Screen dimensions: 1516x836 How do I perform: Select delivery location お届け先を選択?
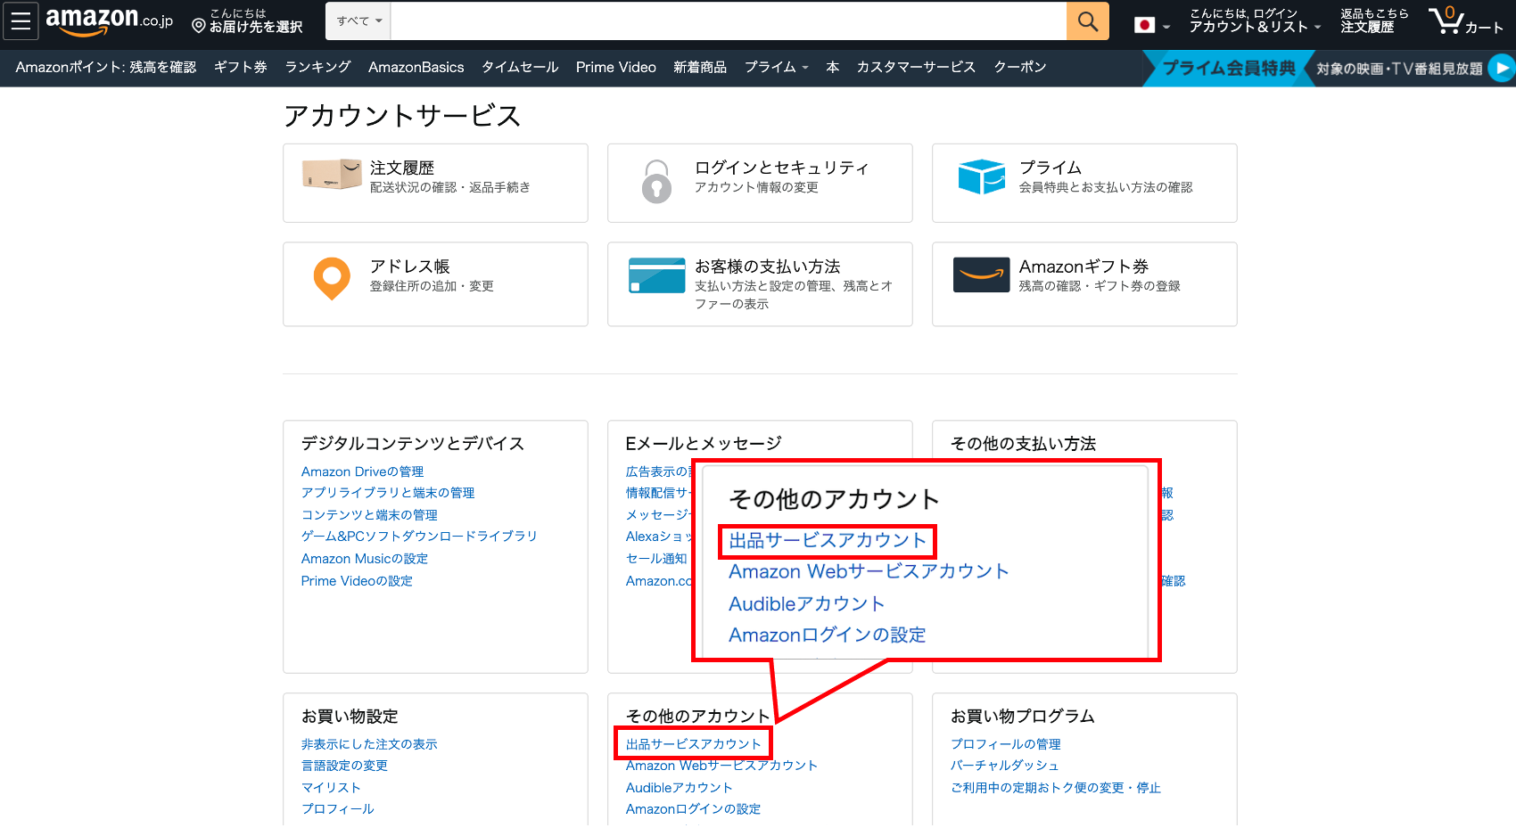click(248, 21)
